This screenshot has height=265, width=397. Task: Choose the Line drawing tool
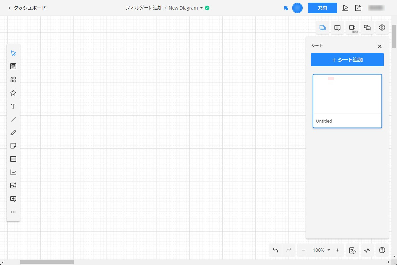pos(13,119)
